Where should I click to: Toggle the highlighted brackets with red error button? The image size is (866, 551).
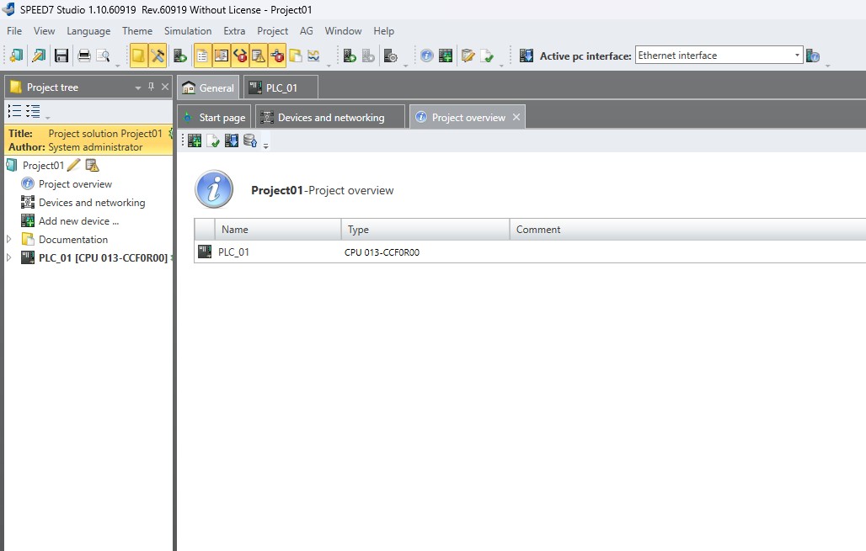click(240, 56)
